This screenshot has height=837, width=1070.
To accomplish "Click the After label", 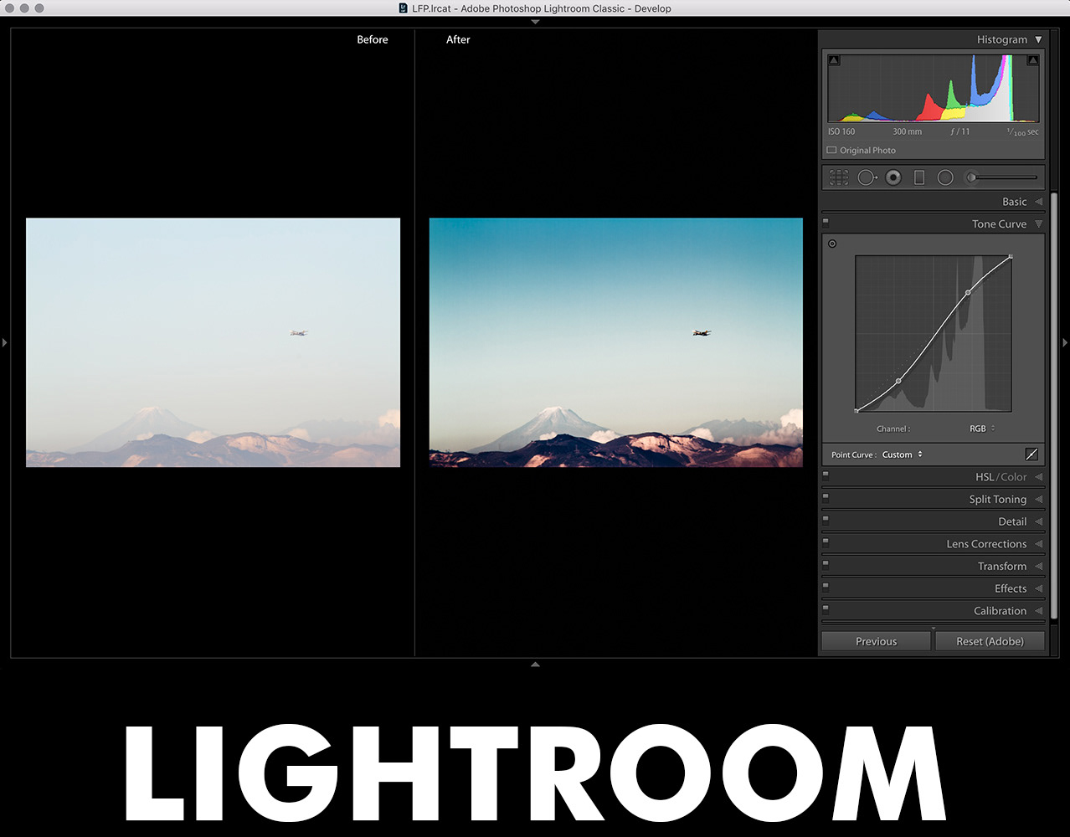I will (458, 39).
